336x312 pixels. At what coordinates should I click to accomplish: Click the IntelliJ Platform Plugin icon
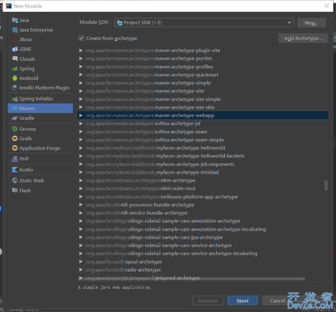(15, 88)
